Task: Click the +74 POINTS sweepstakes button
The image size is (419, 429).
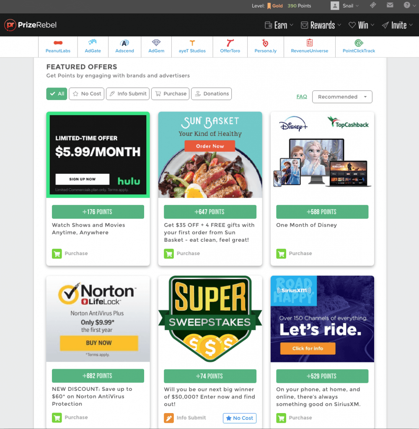Action: (210, 376)
